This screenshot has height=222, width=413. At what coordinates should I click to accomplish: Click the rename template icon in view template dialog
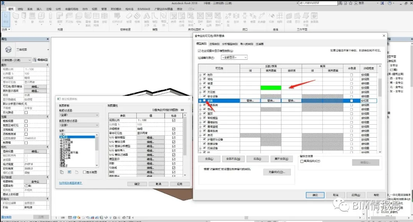[69, 172]
